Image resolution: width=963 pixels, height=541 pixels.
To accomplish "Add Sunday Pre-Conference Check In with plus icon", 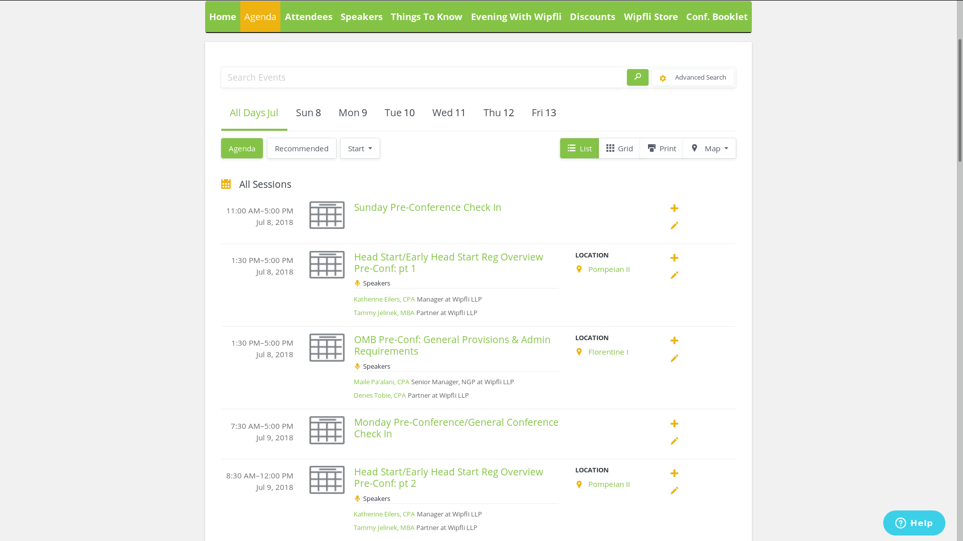I will [675, 208].
